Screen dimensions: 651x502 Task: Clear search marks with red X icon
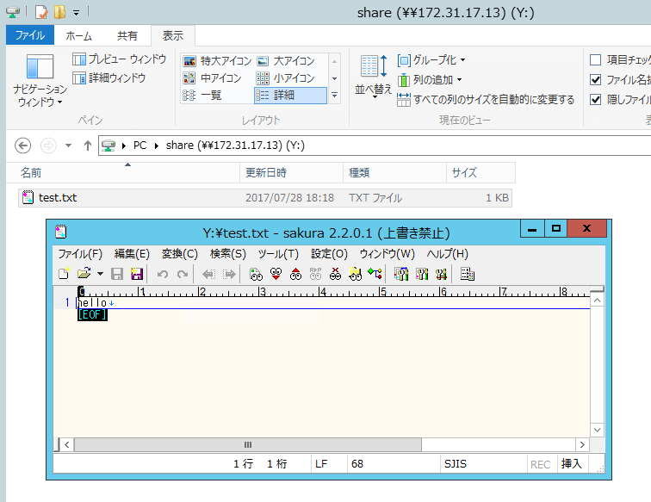click(x=336, y=274)
